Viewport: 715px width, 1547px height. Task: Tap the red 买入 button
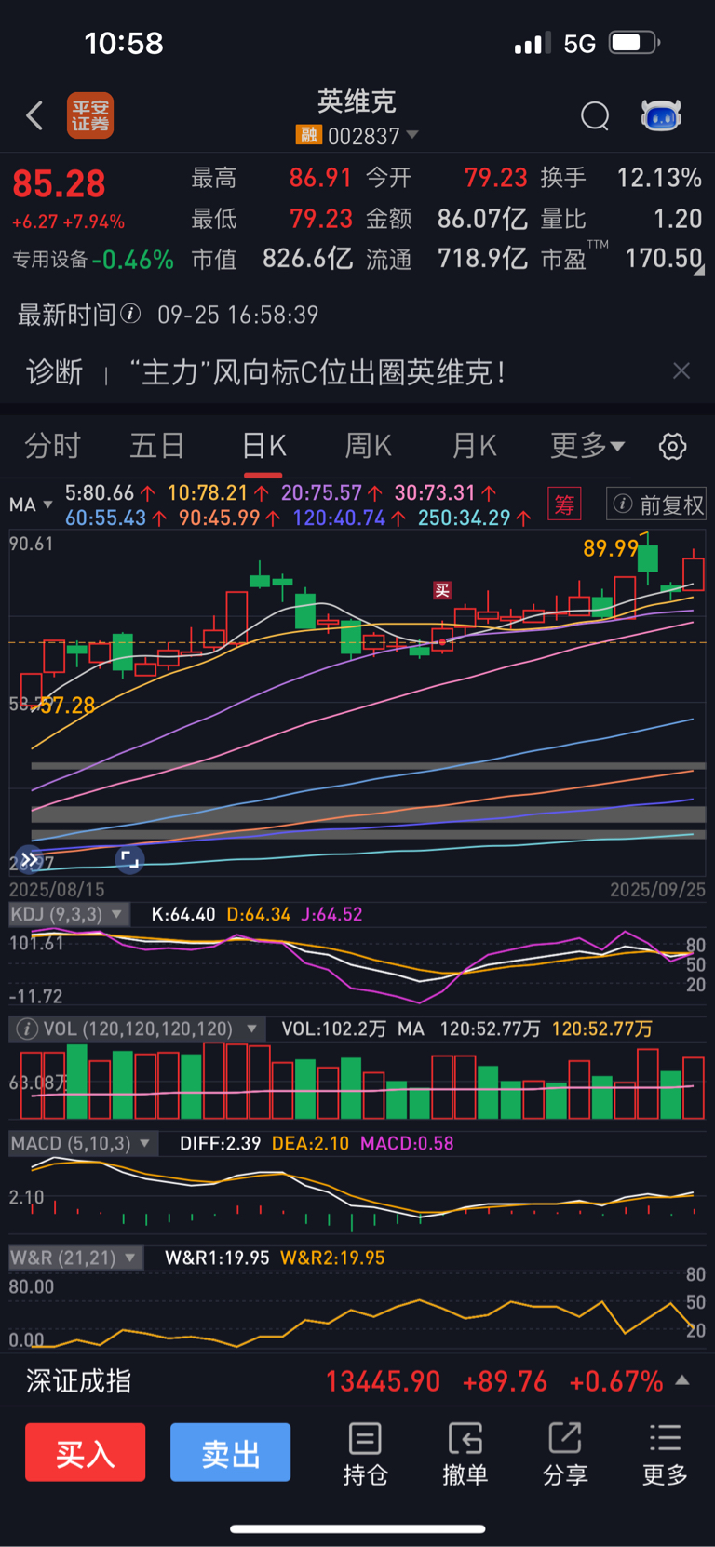pyautogui.click(x=86, y=1452)
